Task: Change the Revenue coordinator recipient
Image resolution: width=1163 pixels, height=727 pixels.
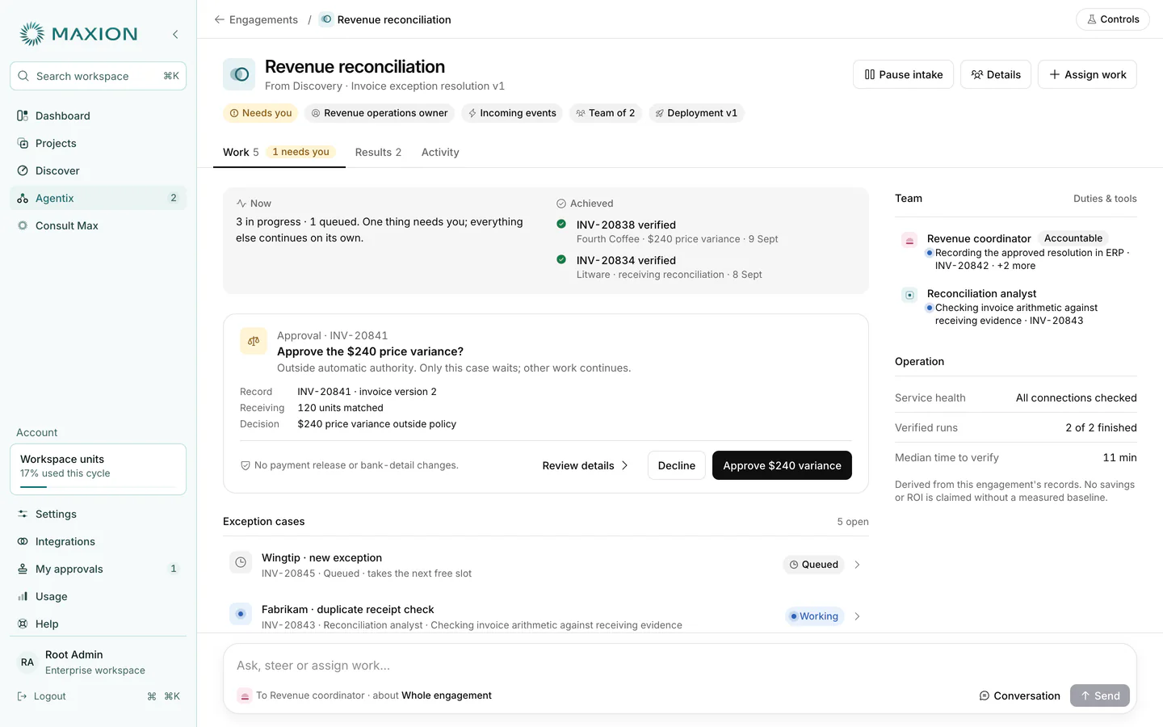Action: 310,695
